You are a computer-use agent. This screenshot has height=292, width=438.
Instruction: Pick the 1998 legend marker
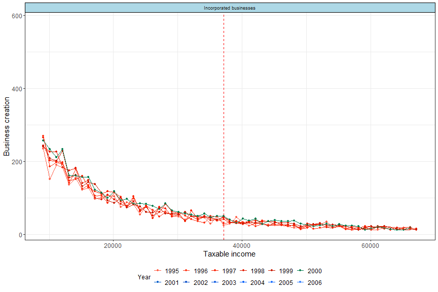[x=244, y=271]
